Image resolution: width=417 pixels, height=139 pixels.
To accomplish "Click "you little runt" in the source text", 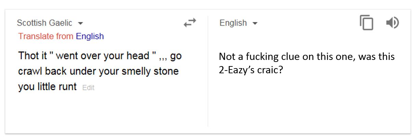I will point(48,87).
